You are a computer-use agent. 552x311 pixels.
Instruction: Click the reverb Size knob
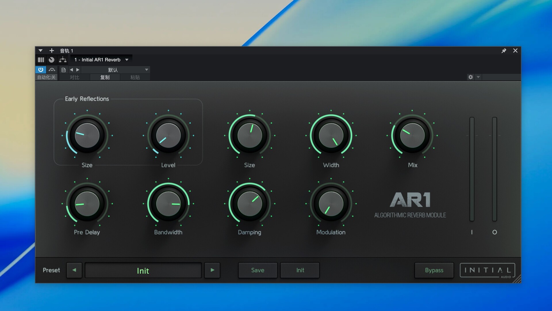[x=250, y=135]
